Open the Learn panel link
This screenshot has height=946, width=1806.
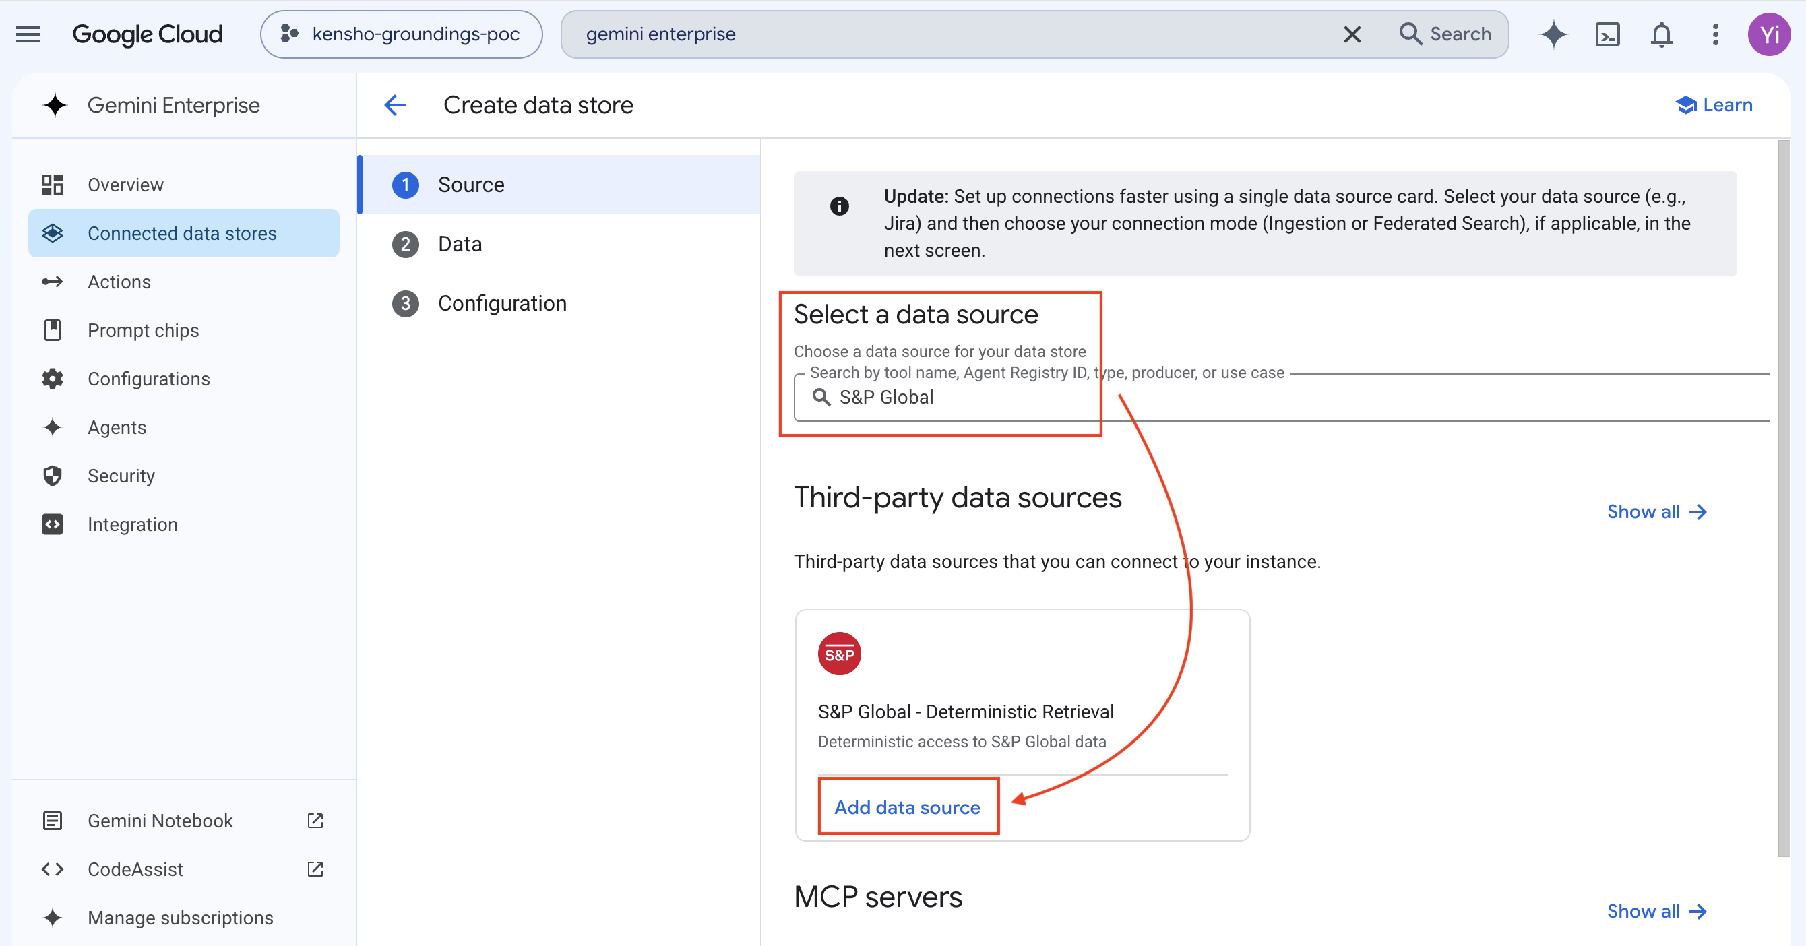[1714, 105]
